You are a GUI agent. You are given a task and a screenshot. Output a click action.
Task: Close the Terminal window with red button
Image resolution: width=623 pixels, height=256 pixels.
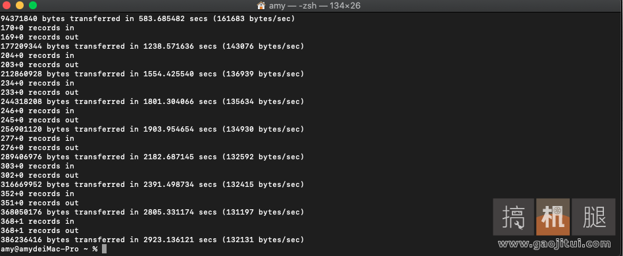7,5
